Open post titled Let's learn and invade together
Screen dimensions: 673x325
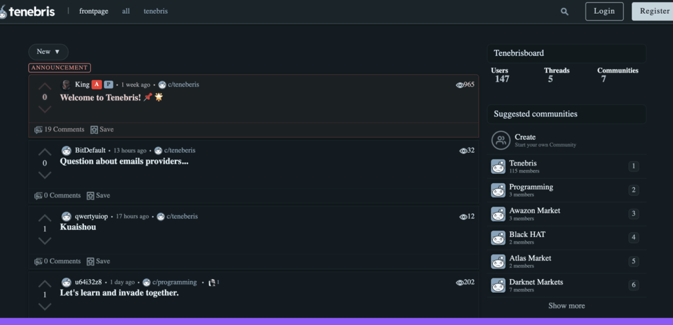click(x=119, y=293)
